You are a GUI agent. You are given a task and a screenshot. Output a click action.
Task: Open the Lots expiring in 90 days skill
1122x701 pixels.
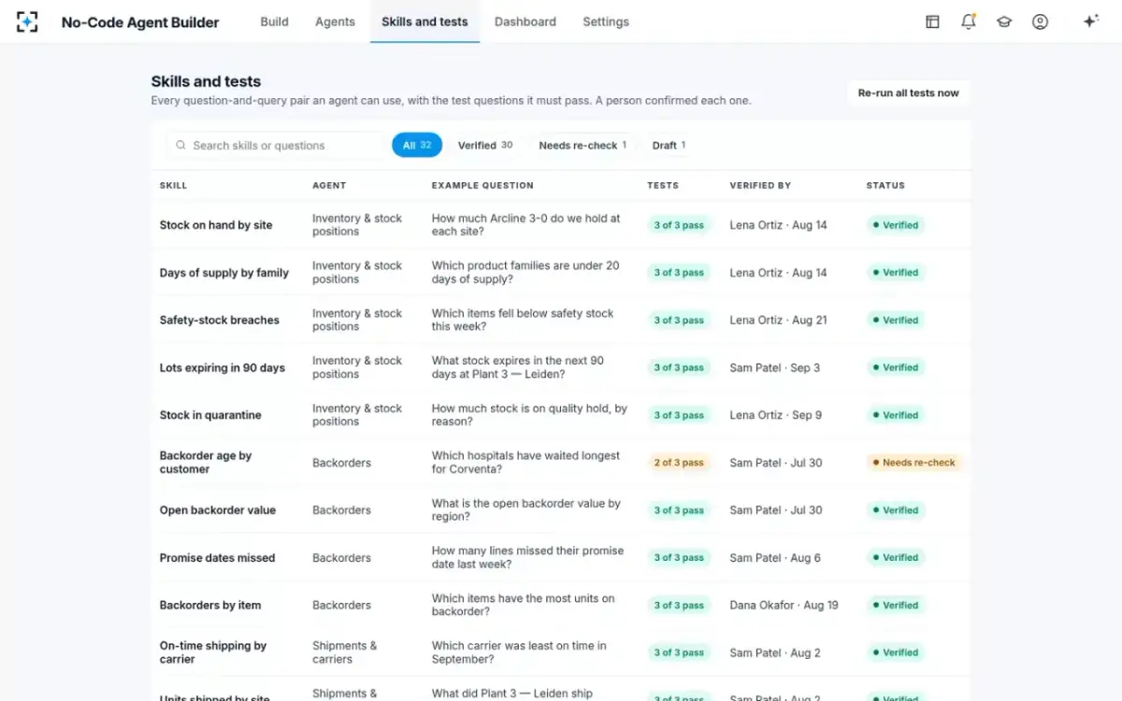click(x=223, y=367)
